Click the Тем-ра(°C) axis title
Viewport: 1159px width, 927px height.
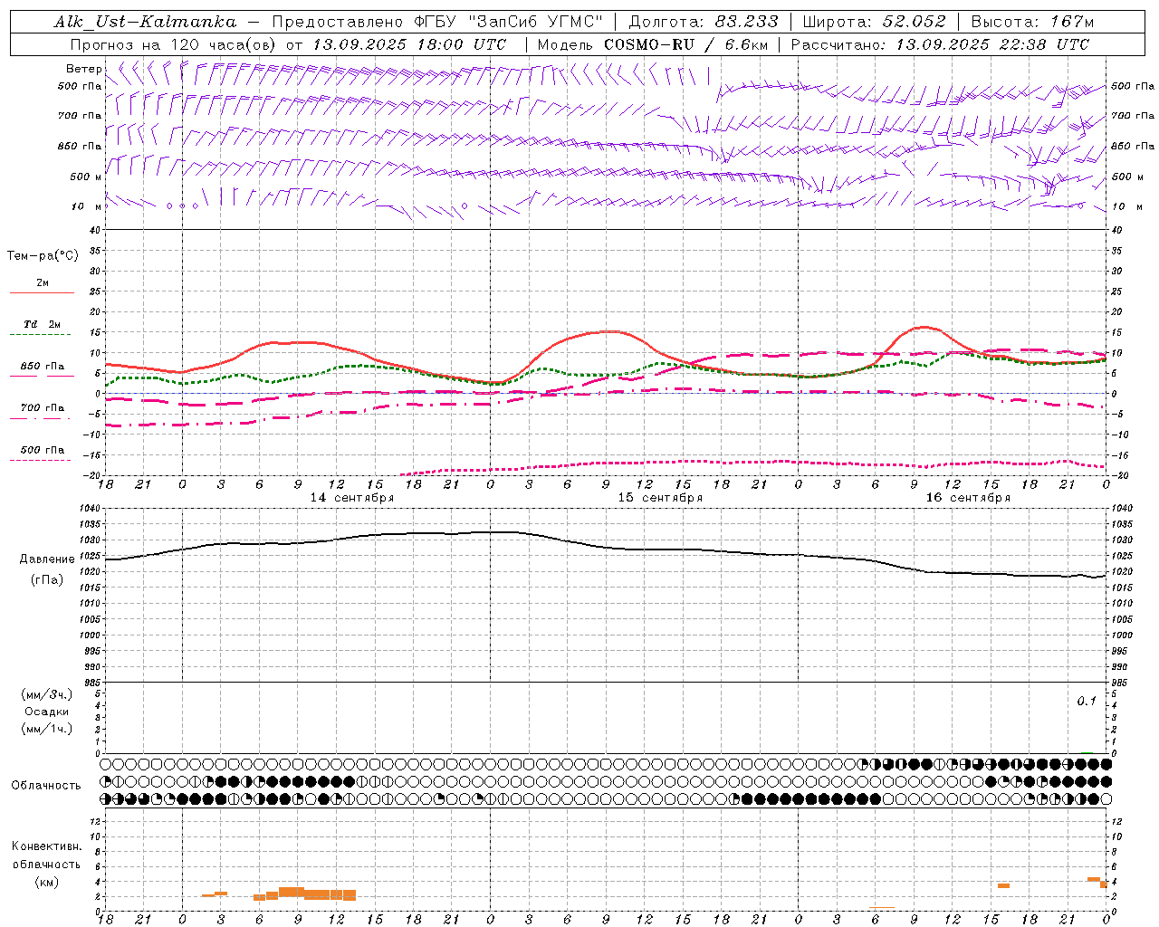click(x=43, y=256)
